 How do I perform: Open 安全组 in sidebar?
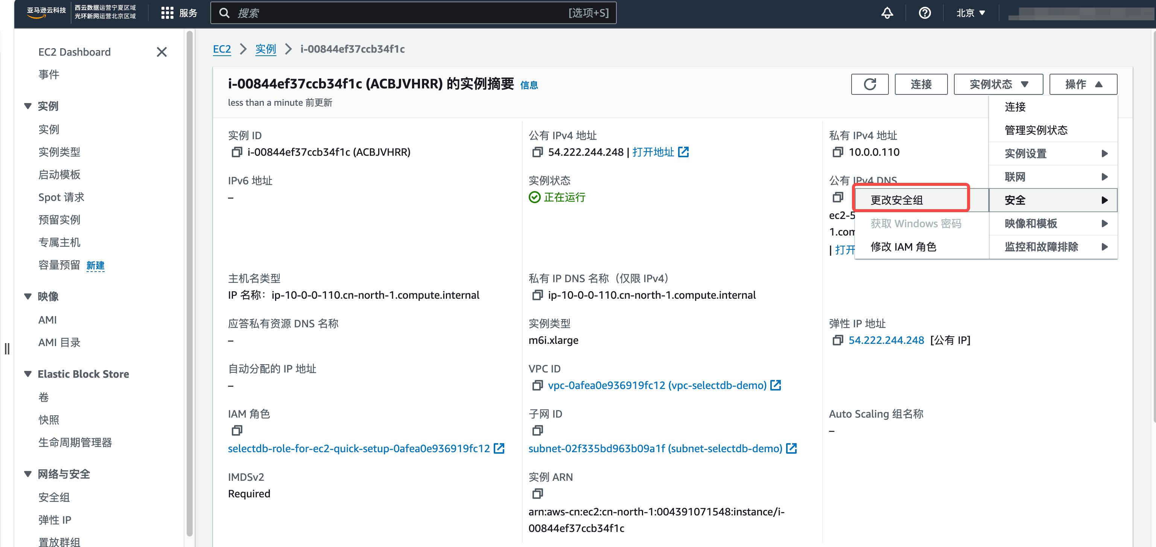point(54,497)
